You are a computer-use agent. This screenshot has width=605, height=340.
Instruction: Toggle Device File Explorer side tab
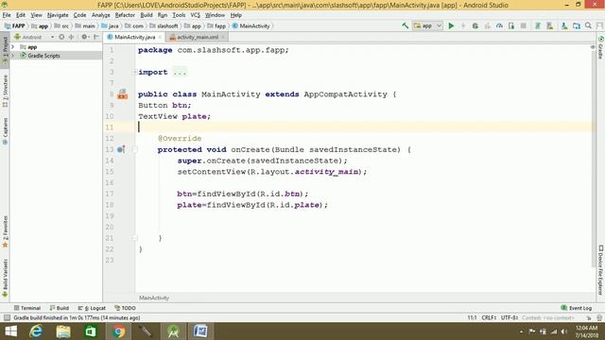(601, 270)
